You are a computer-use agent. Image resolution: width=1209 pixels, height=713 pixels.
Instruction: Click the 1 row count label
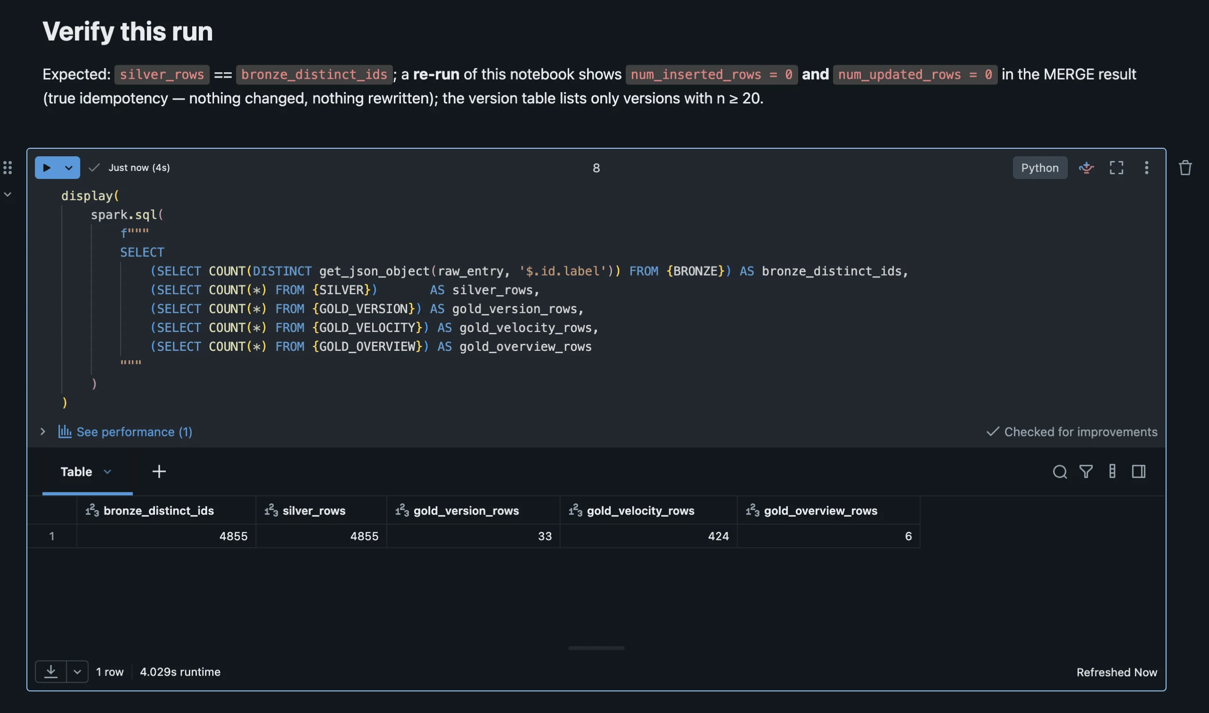pyautogui.click(x=110, y=671)
